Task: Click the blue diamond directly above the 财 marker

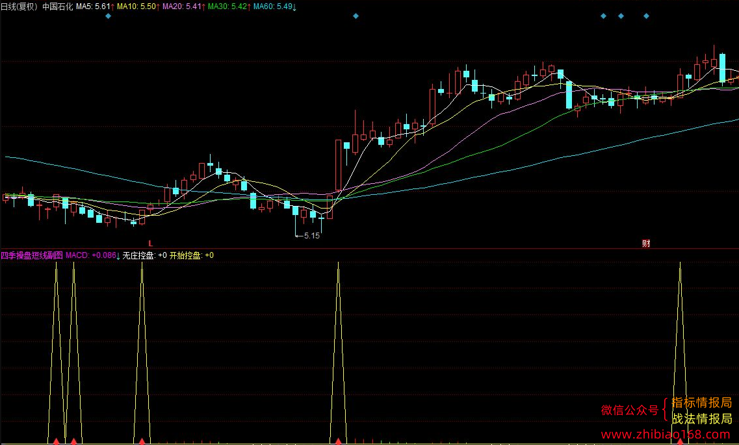Action: 646,16
